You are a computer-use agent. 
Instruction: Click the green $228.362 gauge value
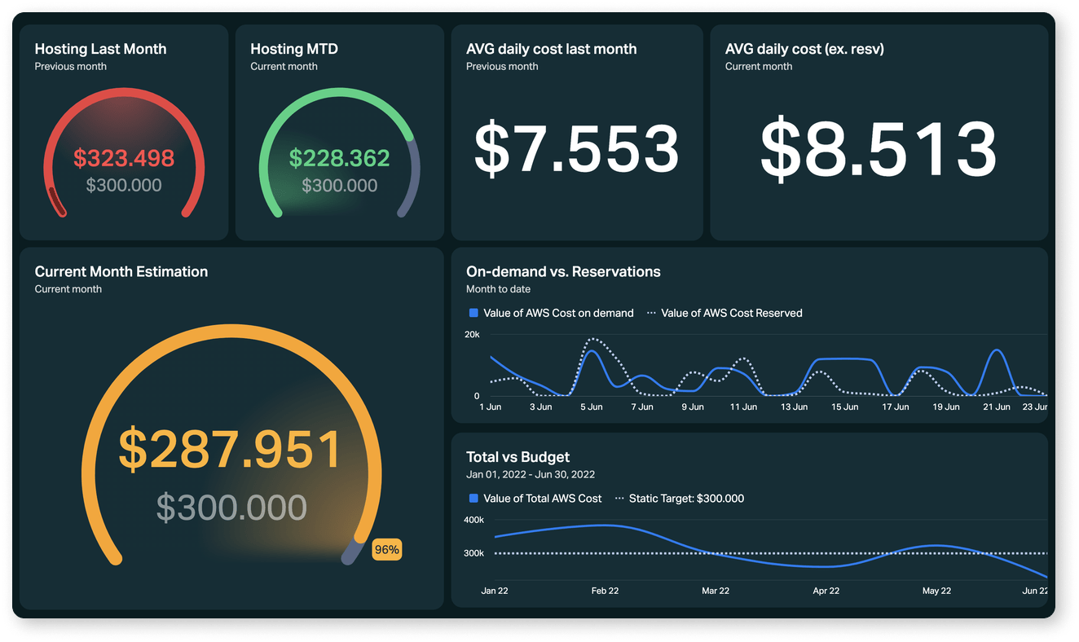point(340,157)
